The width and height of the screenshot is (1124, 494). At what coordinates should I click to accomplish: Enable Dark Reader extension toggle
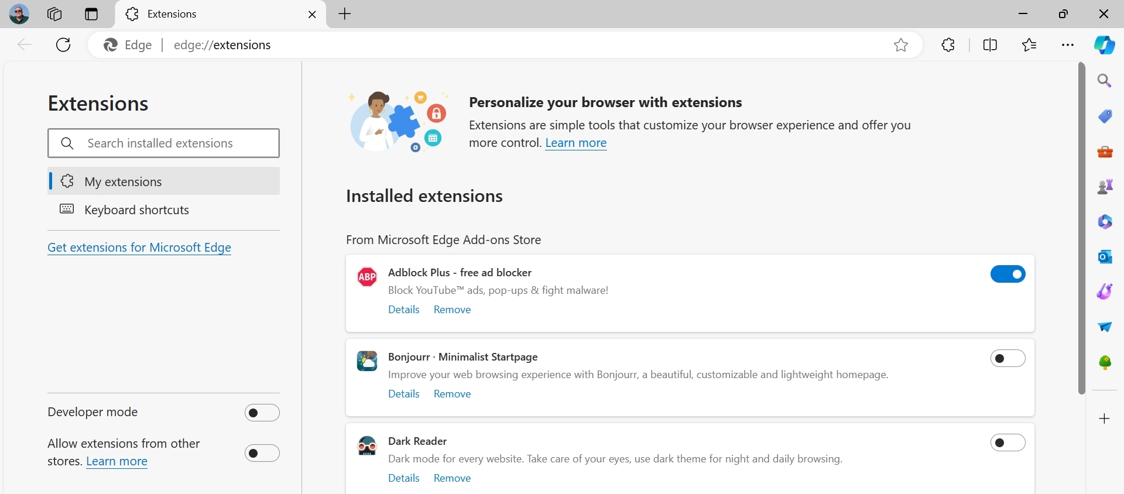[1008, 442]
